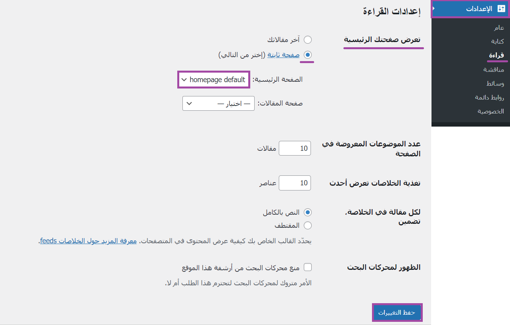The image size is (510, 325).
Task: Follow the صفحة ثابتة link
Action: point(284,55)
